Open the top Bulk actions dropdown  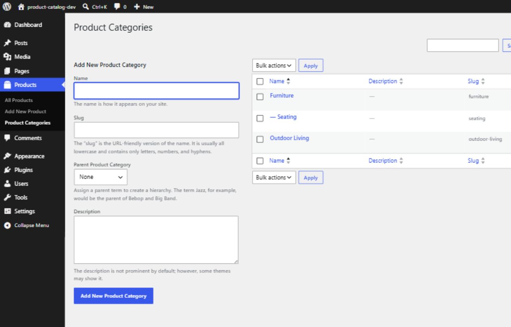tap(274, 65)
